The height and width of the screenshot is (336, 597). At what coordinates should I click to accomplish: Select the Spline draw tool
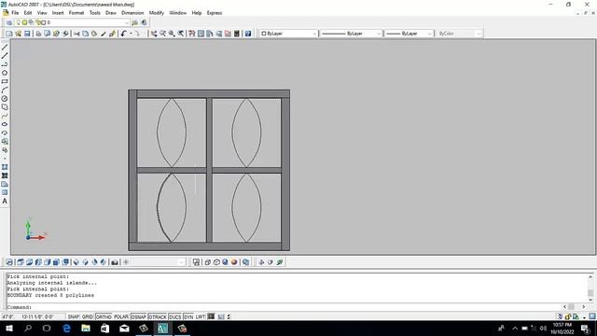coord(5,116)
